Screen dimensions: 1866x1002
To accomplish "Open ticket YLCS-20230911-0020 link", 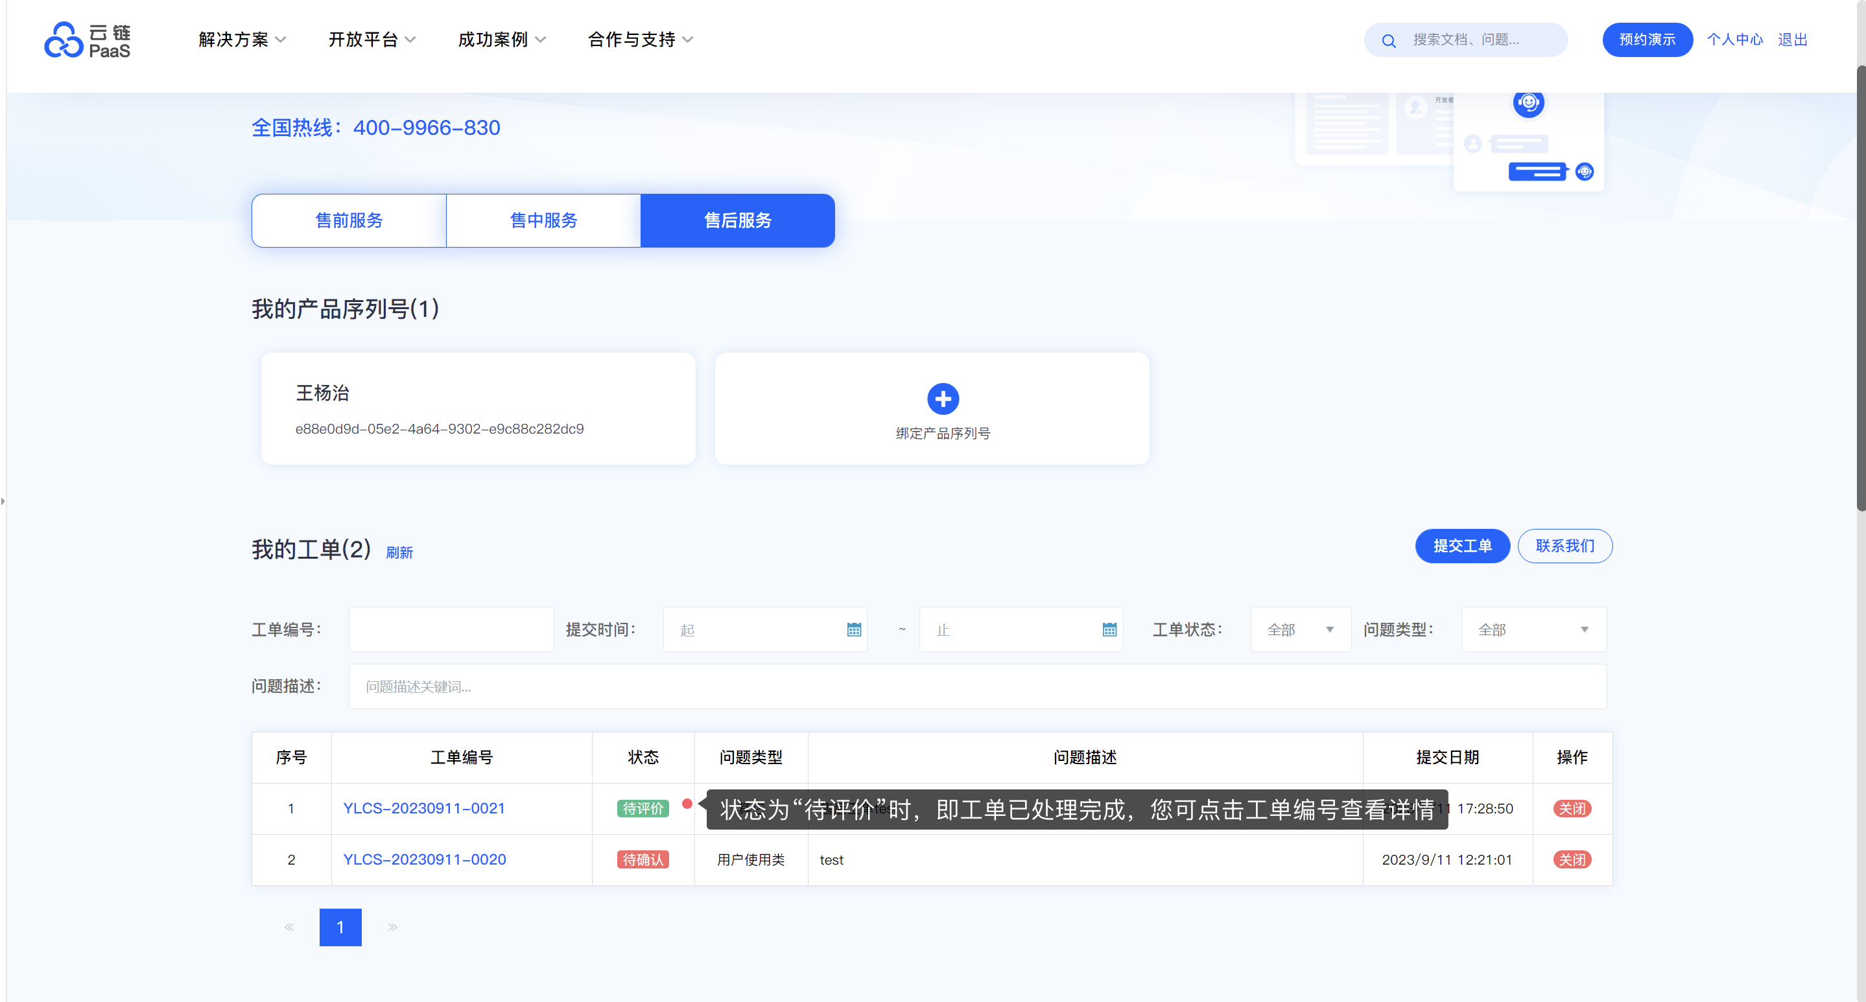I will pyautogui.click(x=425, y=859).
